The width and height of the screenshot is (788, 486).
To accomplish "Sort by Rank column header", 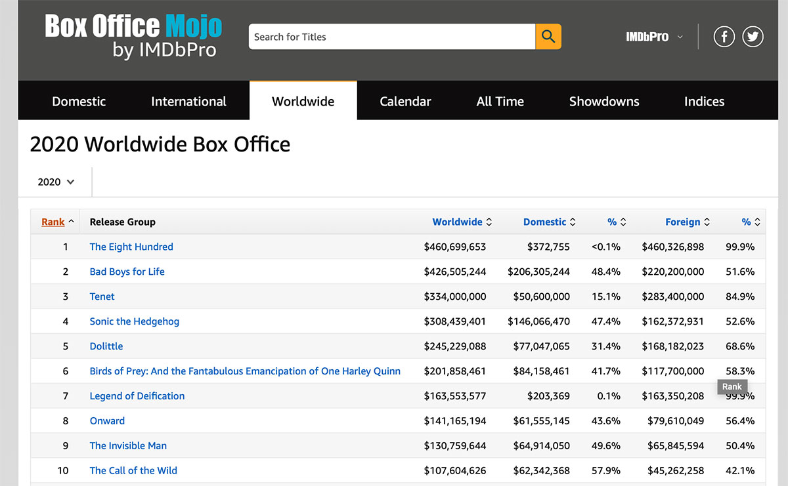I will [57, 222].
